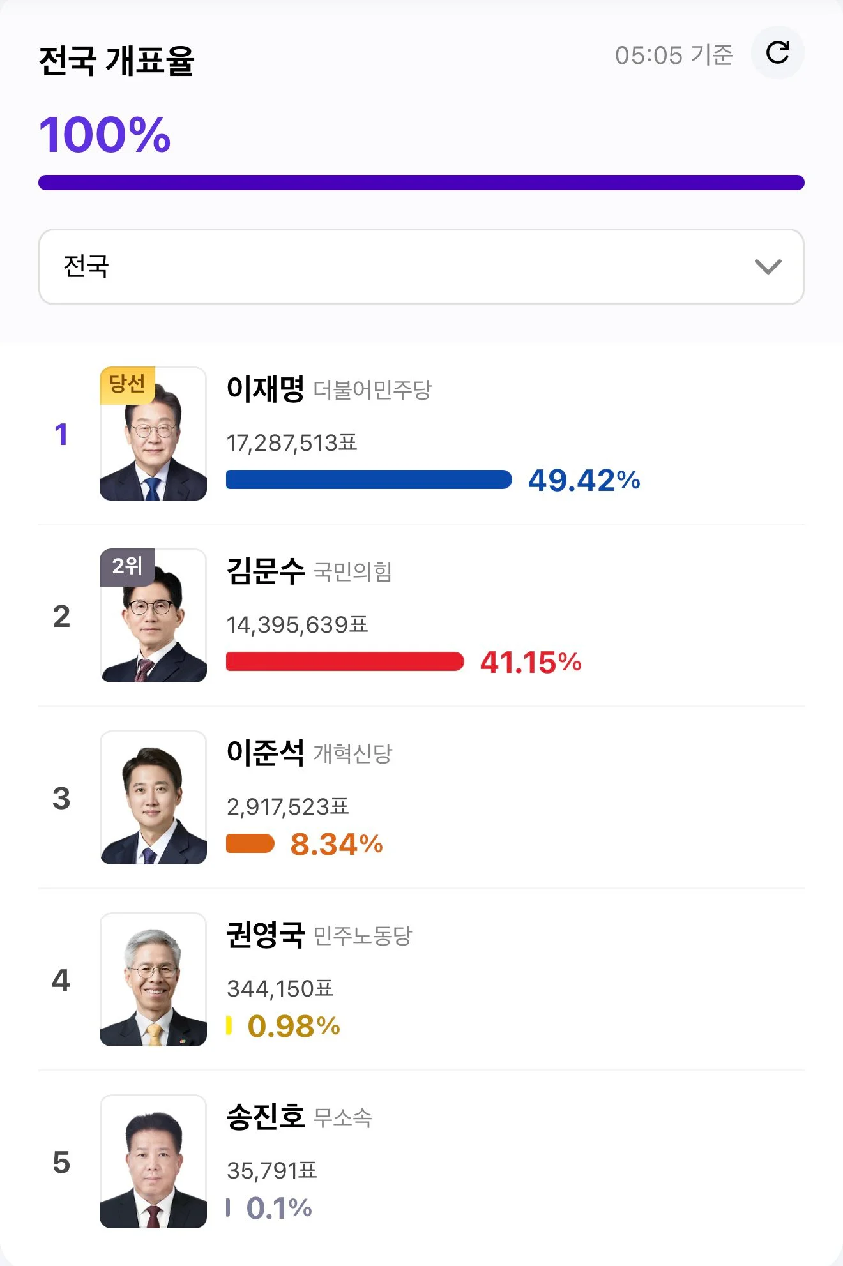Click the 개혁신당 party label
The height and width of the screenshot is (1266, 843).
point(353,753)
